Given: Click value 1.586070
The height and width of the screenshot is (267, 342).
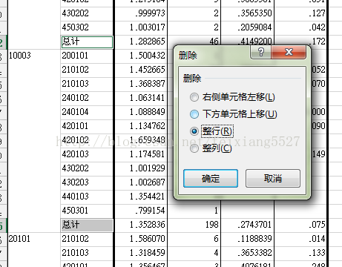Looking at the screenshot, I should [148, 239].
